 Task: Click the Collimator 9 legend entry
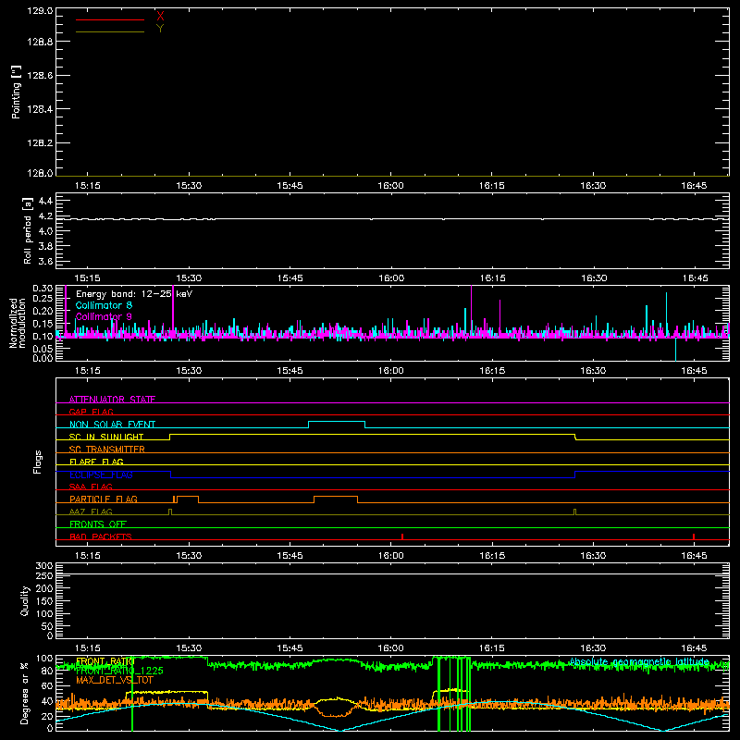click(104, 316)
